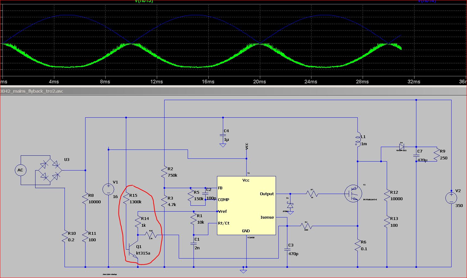Click the .tran simulation directive text

pos(110,274)
